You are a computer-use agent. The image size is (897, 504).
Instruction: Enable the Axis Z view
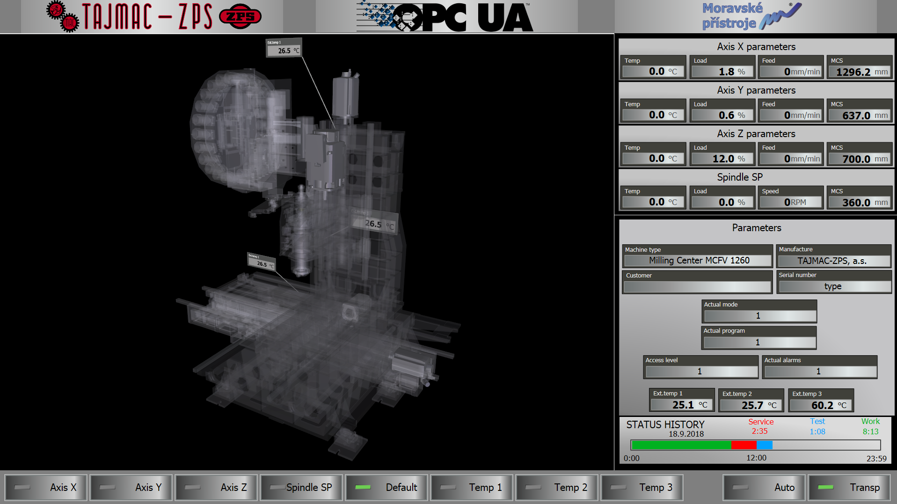click(x=216, y=488)
